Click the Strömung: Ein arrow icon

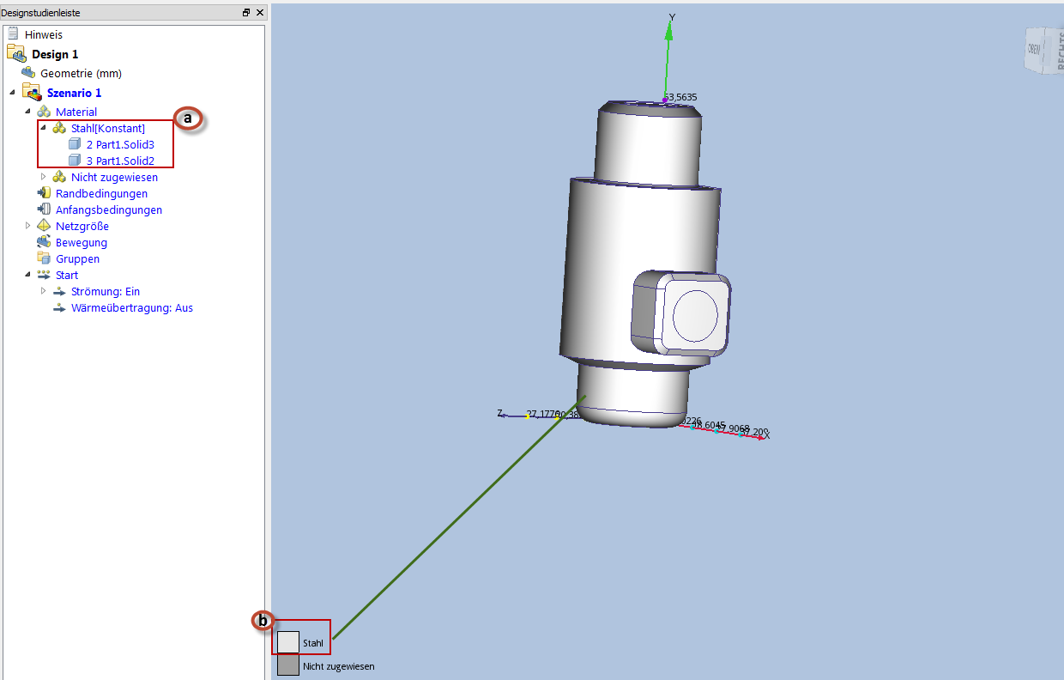[x=59, y=291]
